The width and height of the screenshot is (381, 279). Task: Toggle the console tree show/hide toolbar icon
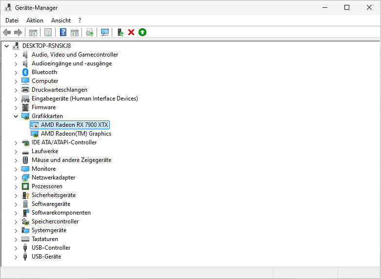(33, 32)
